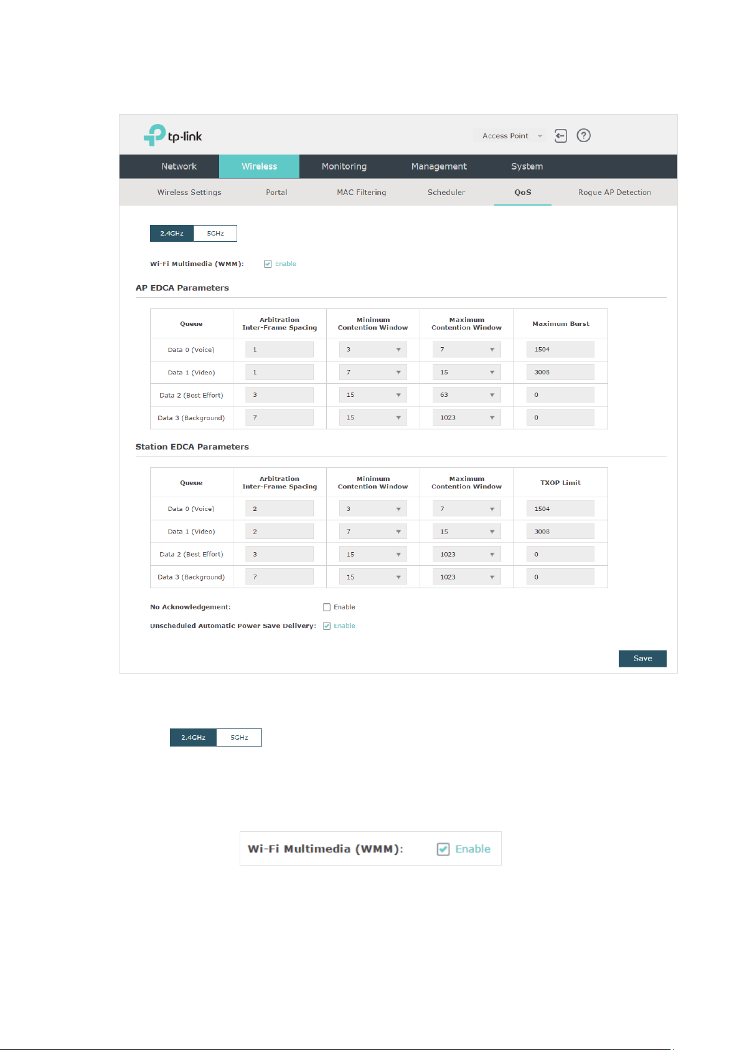Click the AP EDCA Parameters heading

(x=182, y=288)
